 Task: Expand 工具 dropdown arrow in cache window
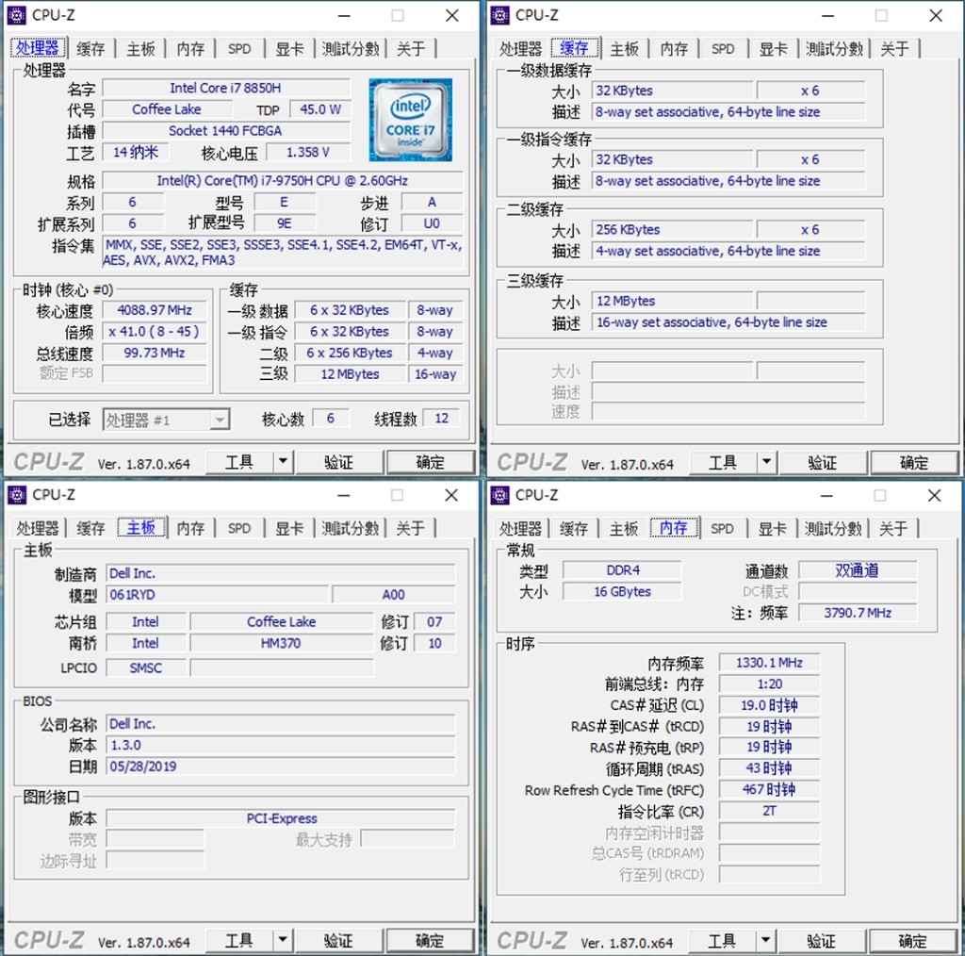[766, 462]
